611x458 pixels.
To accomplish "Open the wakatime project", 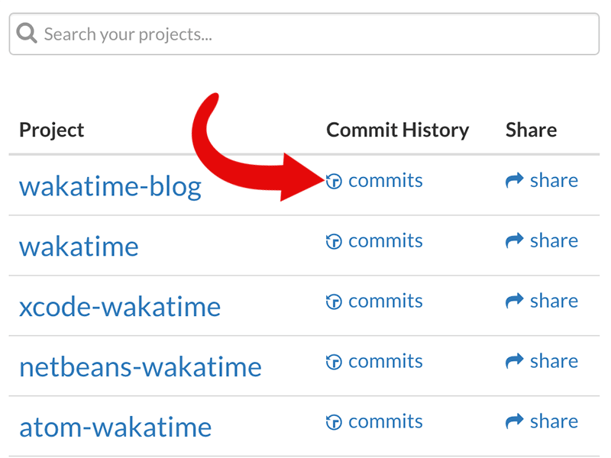I will tap(79, 247).
